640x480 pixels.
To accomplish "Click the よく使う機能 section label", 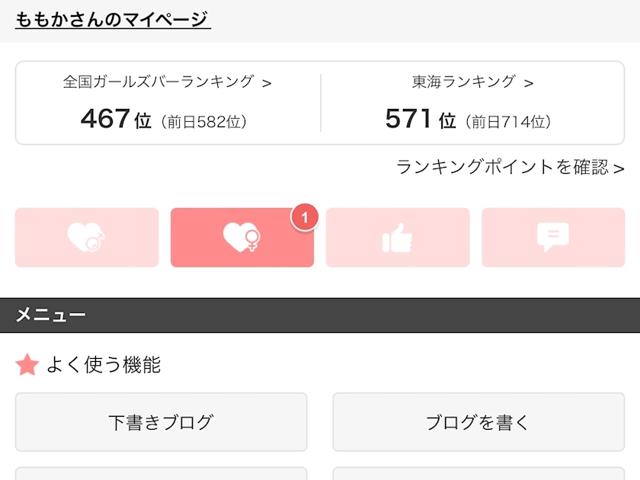I will pyautogui.click(x=104, y=366).
